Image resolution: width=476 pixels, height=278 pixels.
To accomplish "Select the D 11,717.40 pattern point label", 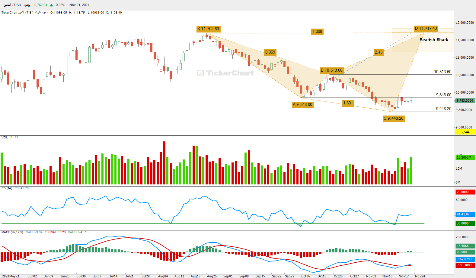I will 426,28.
